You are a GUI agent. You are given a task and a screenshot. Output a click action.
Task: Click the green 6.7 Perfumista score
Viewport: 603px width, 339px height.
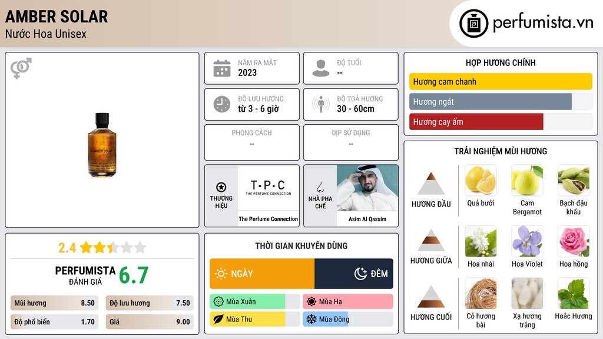coord(134,275)
